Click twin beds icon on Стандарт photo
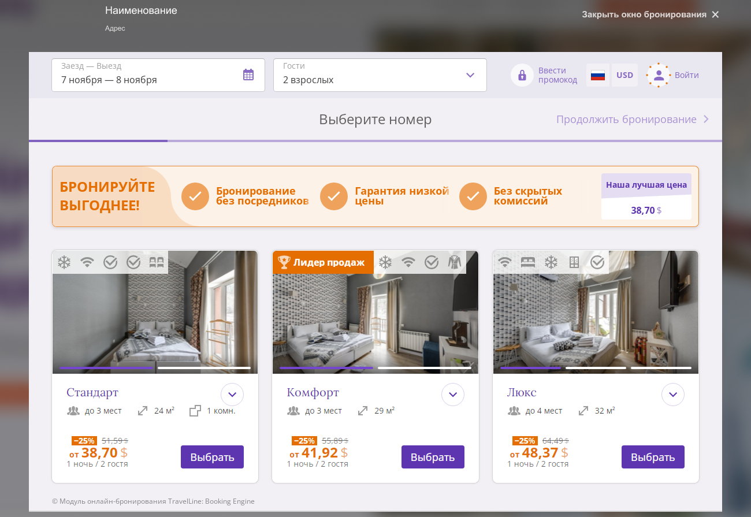The image size is (751, 517). [x=157, y=262]
